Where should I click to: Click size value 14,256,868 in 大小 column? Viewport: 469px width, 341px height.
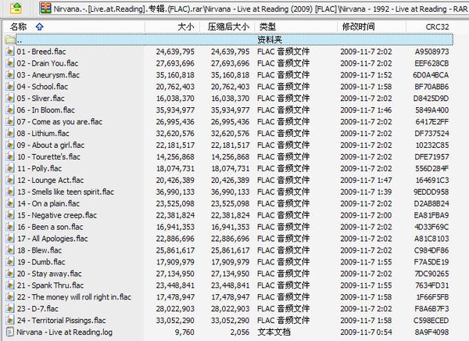(175, 157)
